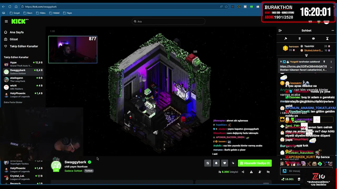Click 18.001 channel points balance

[x=288, y=179]
